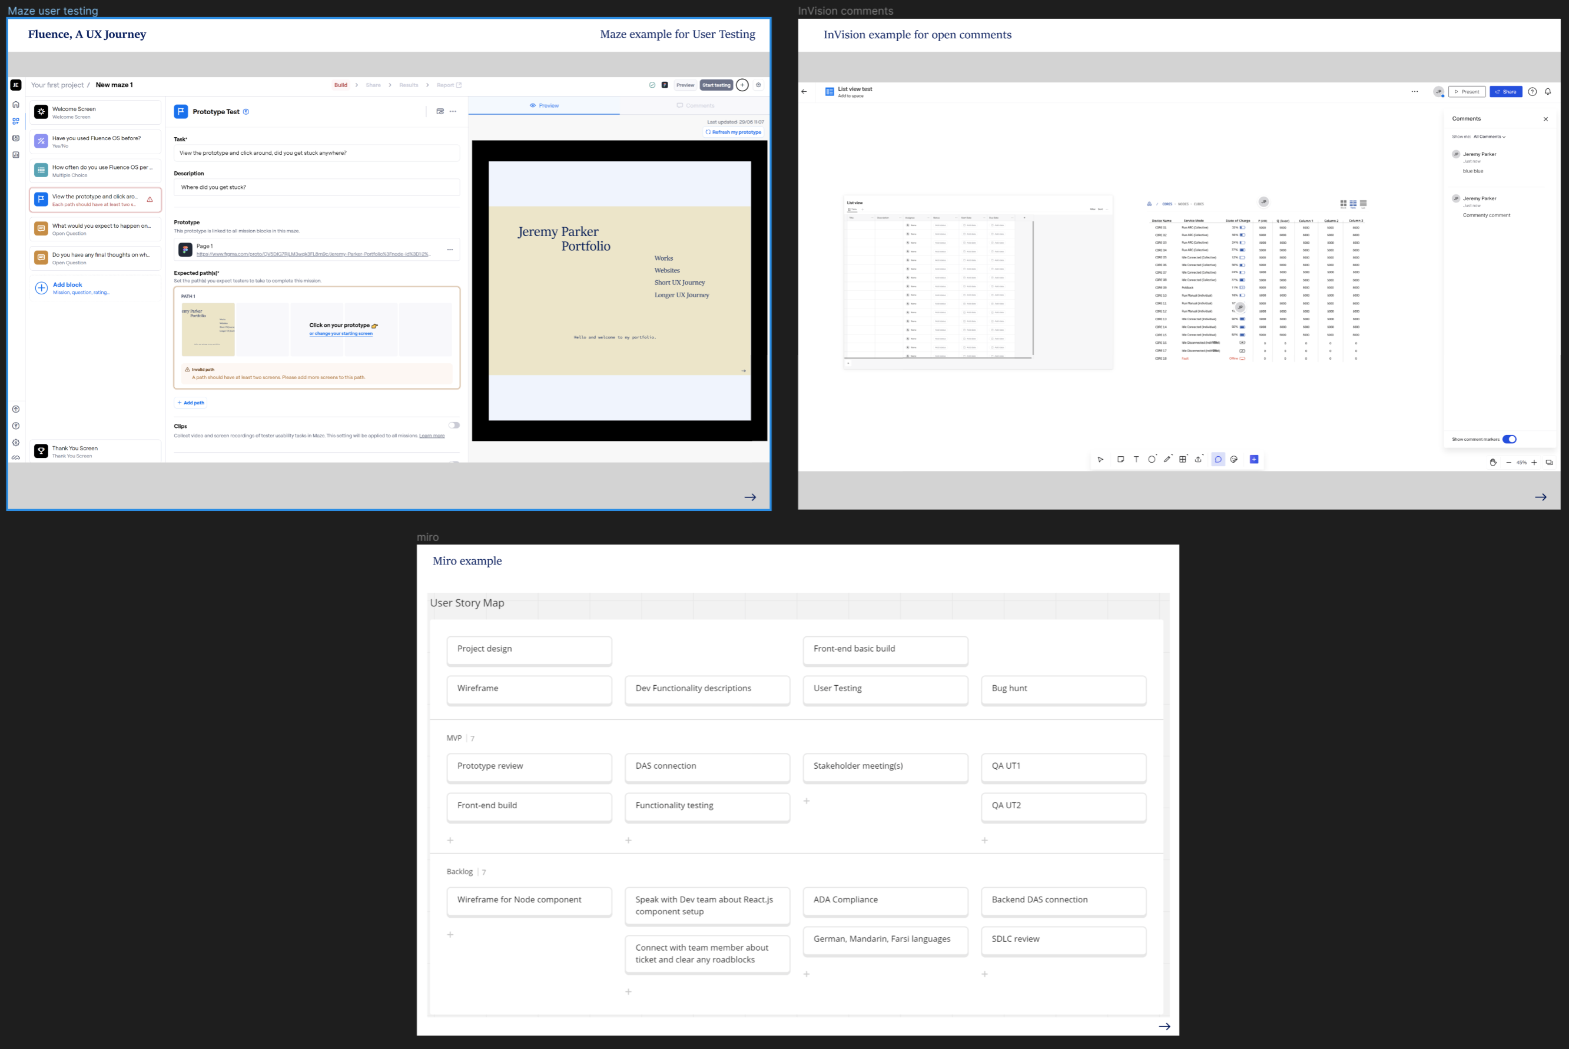Click the warning icon on prototype block

click(150, 200)
